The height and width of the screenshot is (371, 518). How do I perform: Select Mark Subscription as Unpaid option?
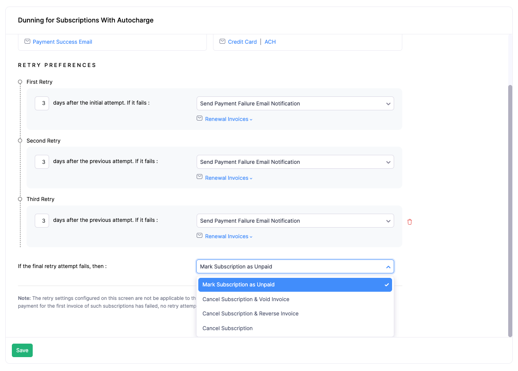tap(238, 285)
